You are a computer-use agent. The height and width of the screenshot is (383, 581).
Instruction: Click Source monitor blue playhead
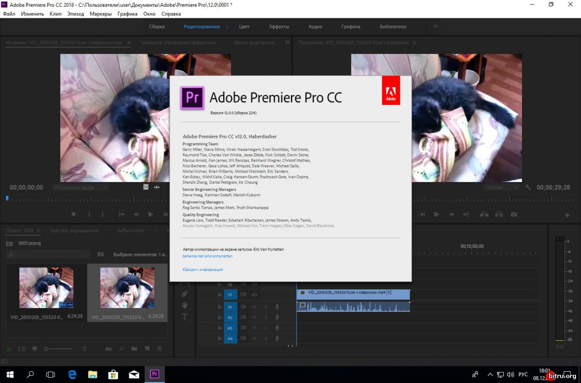(7, 198)
